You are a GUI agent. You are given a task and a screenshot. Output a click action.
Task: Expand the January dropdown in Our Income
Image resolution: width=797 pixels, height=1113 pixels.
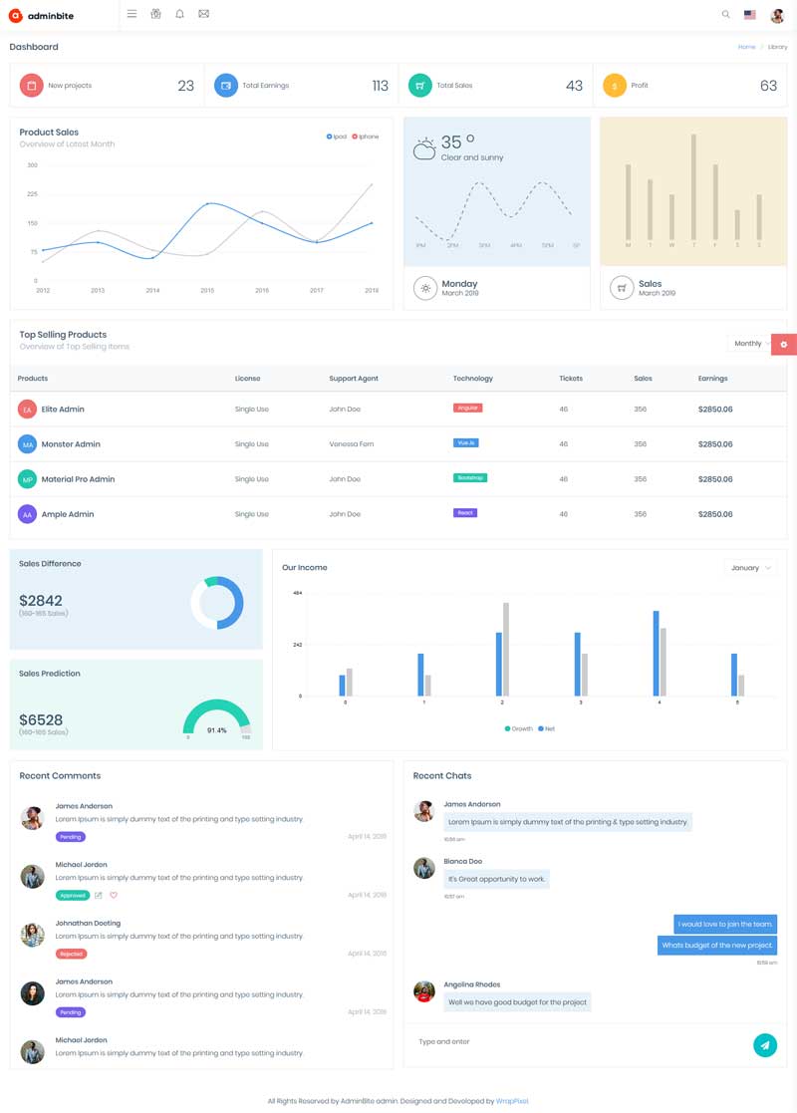[749, 568]
